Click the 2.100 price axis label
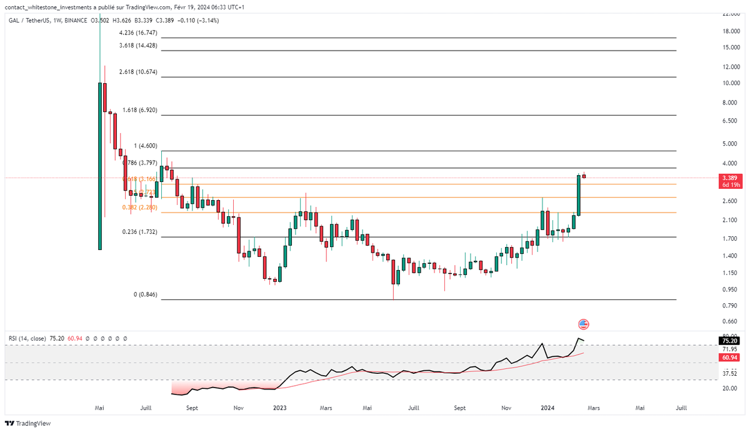750x432 pixels. (731, 220)
